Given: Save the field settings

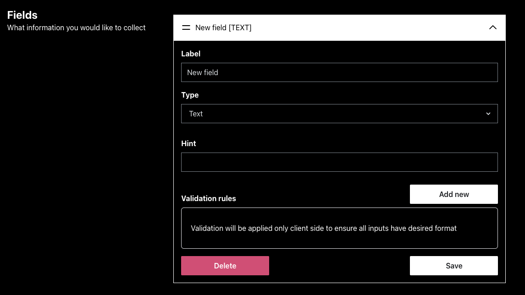Looking at the screenshot, I should pyautogui.click(x=453, y=266).
